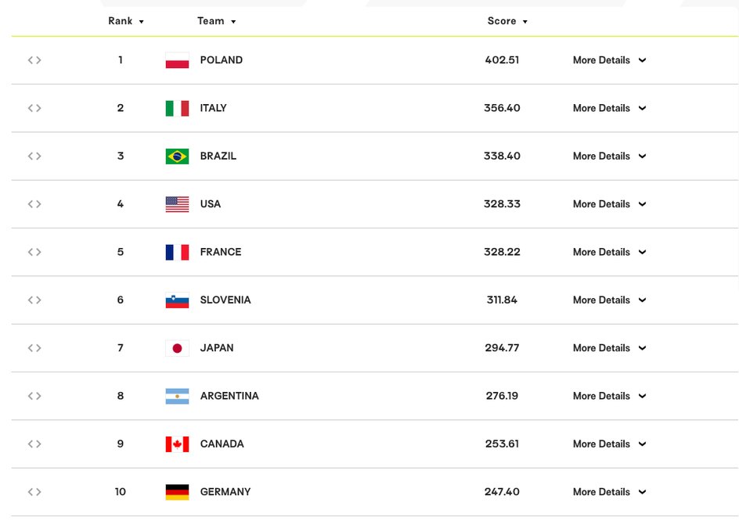Click the Germany flag icon
Viewport: 739px width, 521px height.
[177, 492]
